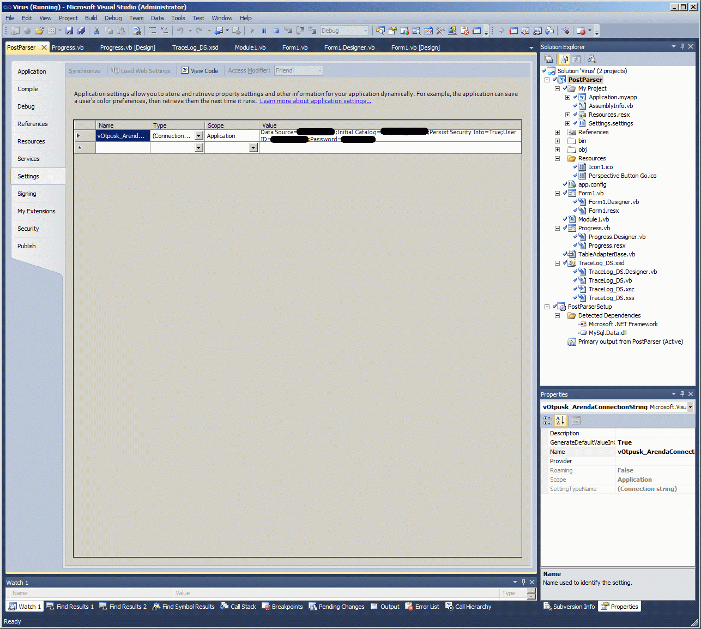This screenshot has height=629, width=701.
Task: Open Learn more about application settings link
Action: (x=316, y=101)
